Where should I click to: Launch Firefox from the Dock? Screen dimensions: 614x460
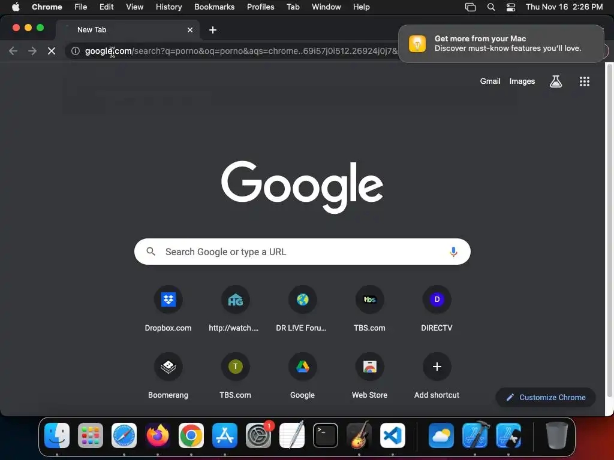pyautogui.click(x=158, y=435)
